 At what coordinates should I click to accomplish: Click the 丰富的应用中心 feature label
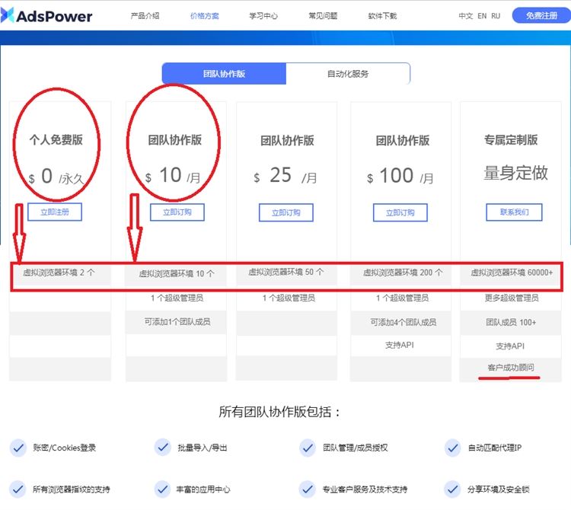(203, 489)
